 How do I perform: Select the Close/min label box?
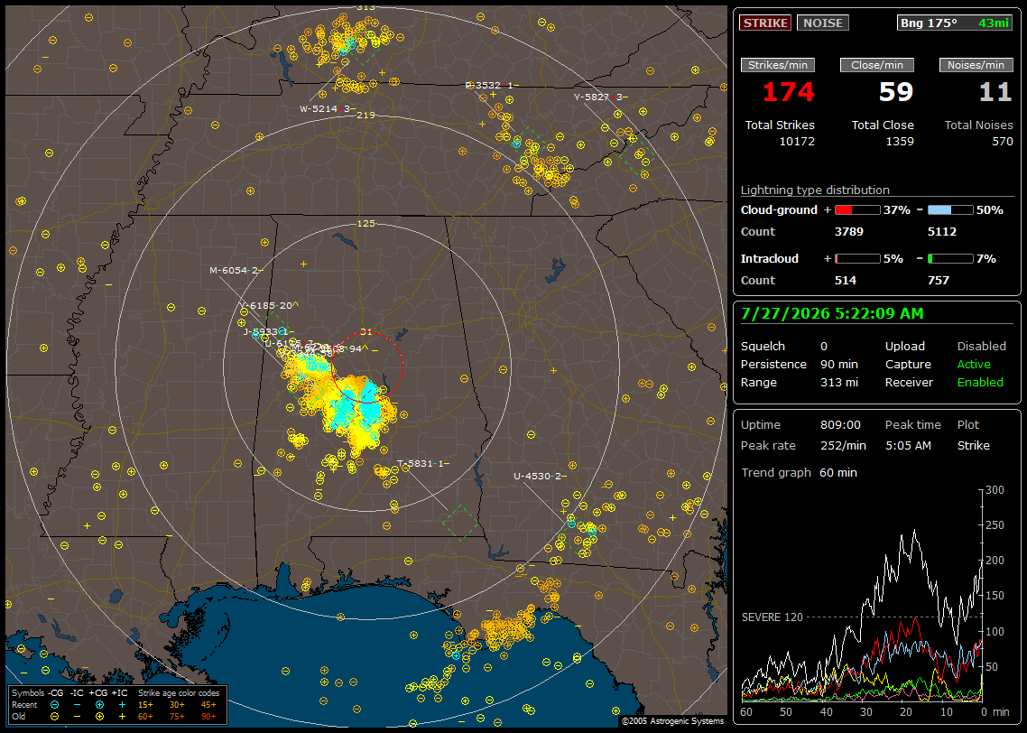(877, 65)
